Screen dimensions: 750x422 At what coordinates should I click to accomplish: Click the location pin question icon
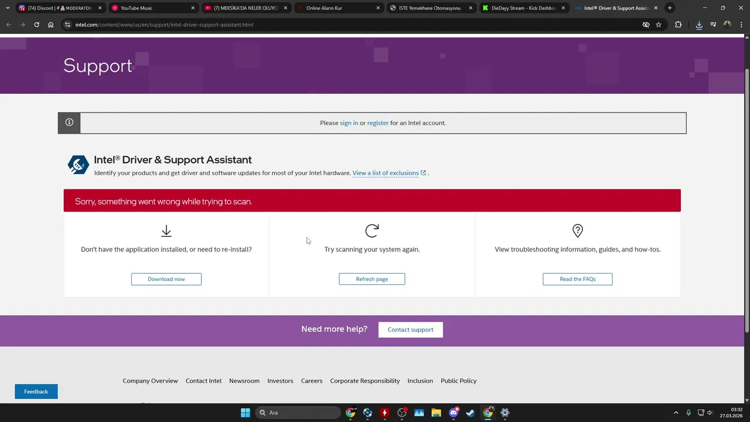coord(578,231)
